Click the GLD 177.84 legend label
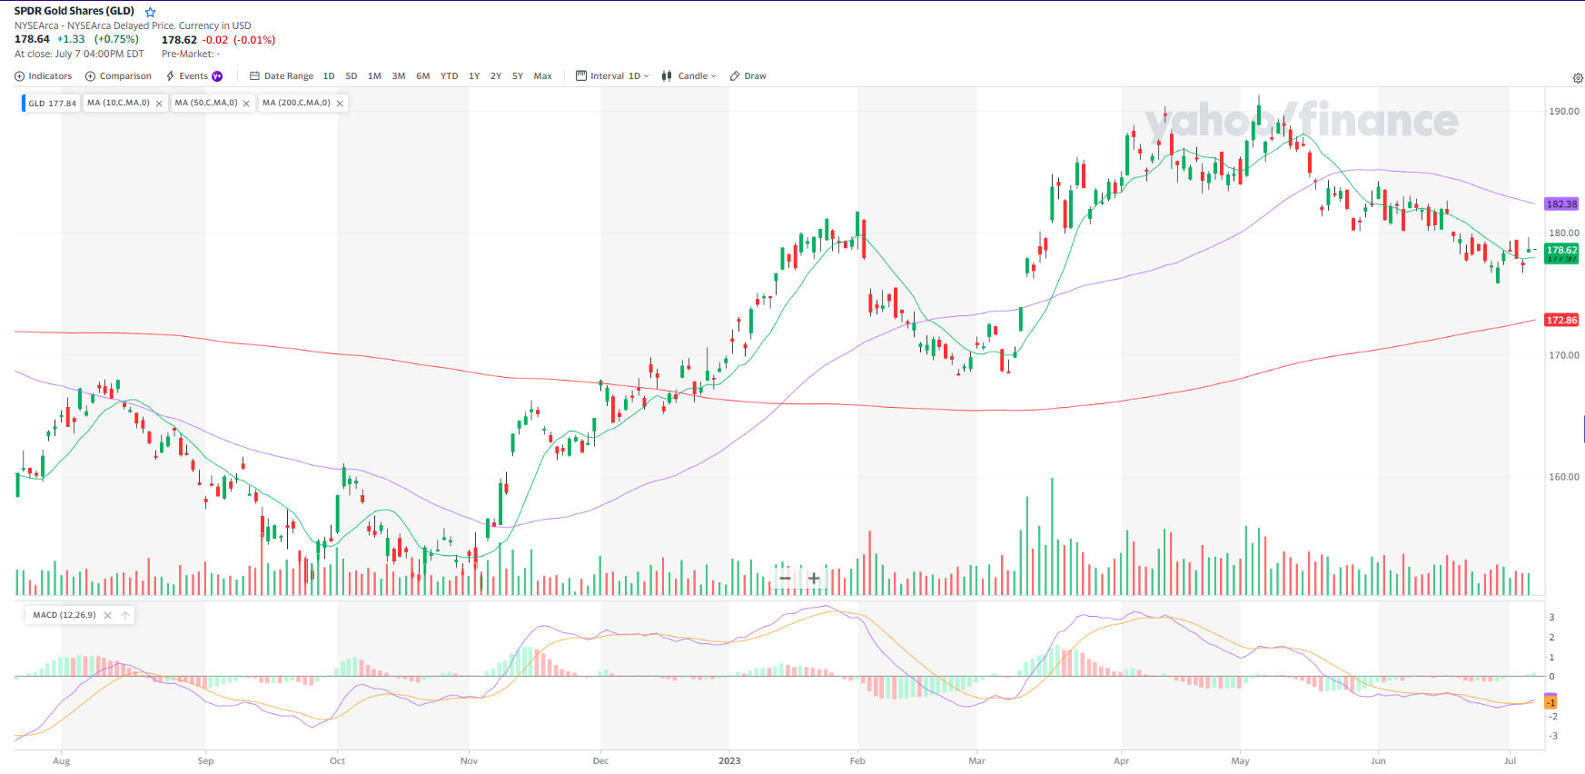This screenshot has width=1585, height=774. (x=52, y=104)
